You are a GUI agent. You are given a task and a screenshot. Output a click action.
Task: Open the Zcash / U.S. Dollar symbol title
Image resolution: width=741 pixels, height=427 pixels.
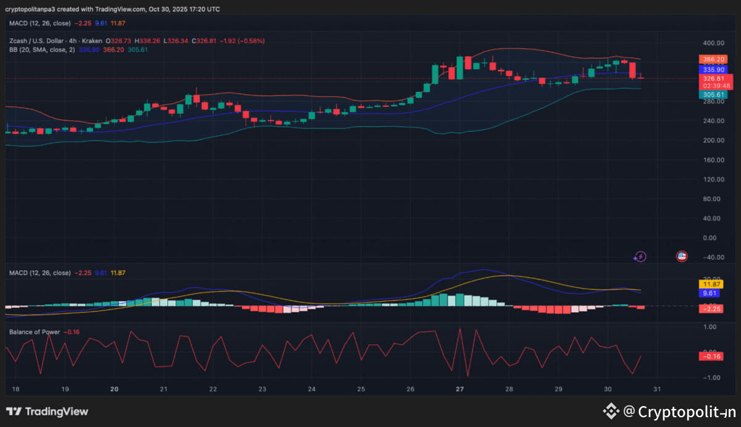coord(32,41)
